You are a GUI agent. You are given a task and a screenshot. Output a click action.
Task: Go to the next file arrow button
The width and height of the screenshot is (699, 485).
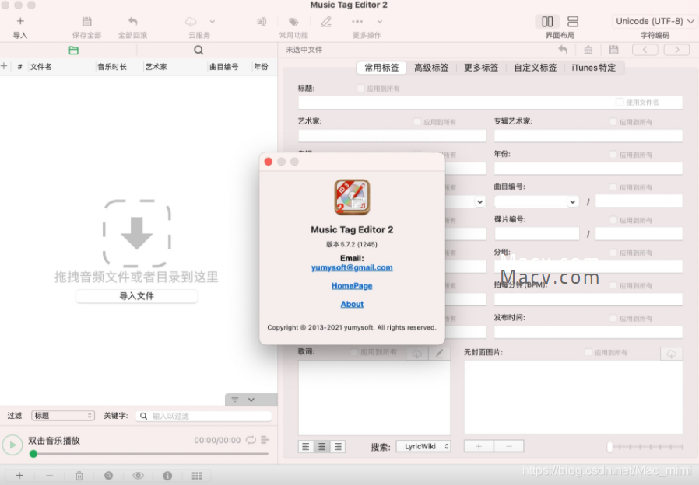click(676, 50)
